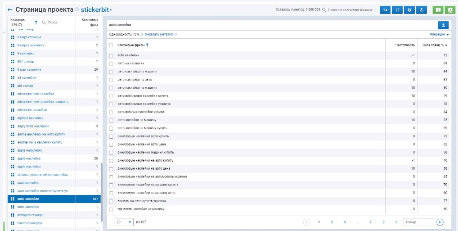Check the box for автонаклейки на машину купить
Viewport: 458px width, 231px height.
point(111,128)
